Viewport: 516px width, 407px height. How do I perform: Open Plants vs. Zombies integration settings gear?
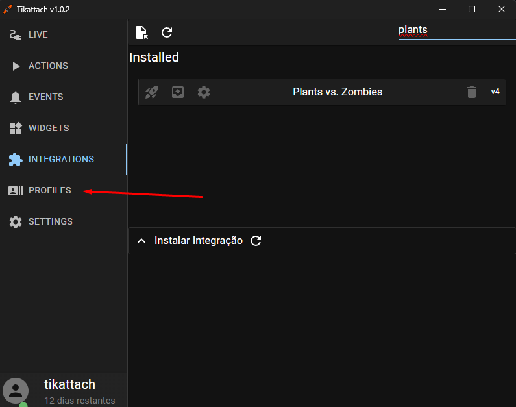click(204, 92)
